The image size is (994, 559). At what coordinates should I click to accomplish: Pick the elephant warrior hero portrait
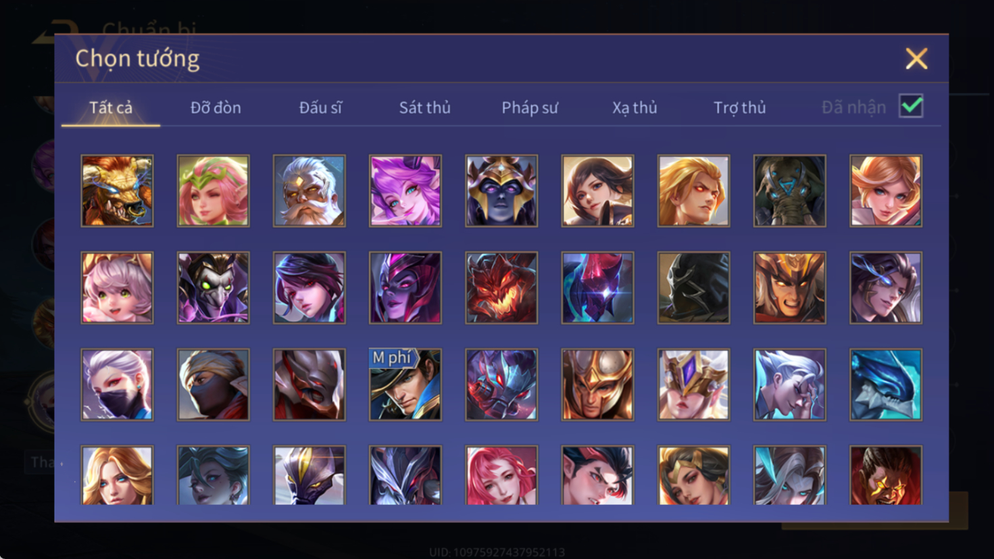(x=789, y=191)
